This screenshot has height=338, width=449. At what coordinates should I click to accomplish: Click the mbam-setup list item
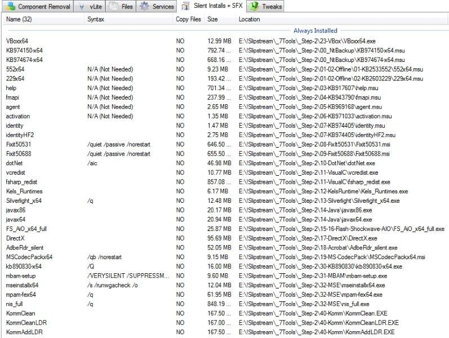coord(21,275)
